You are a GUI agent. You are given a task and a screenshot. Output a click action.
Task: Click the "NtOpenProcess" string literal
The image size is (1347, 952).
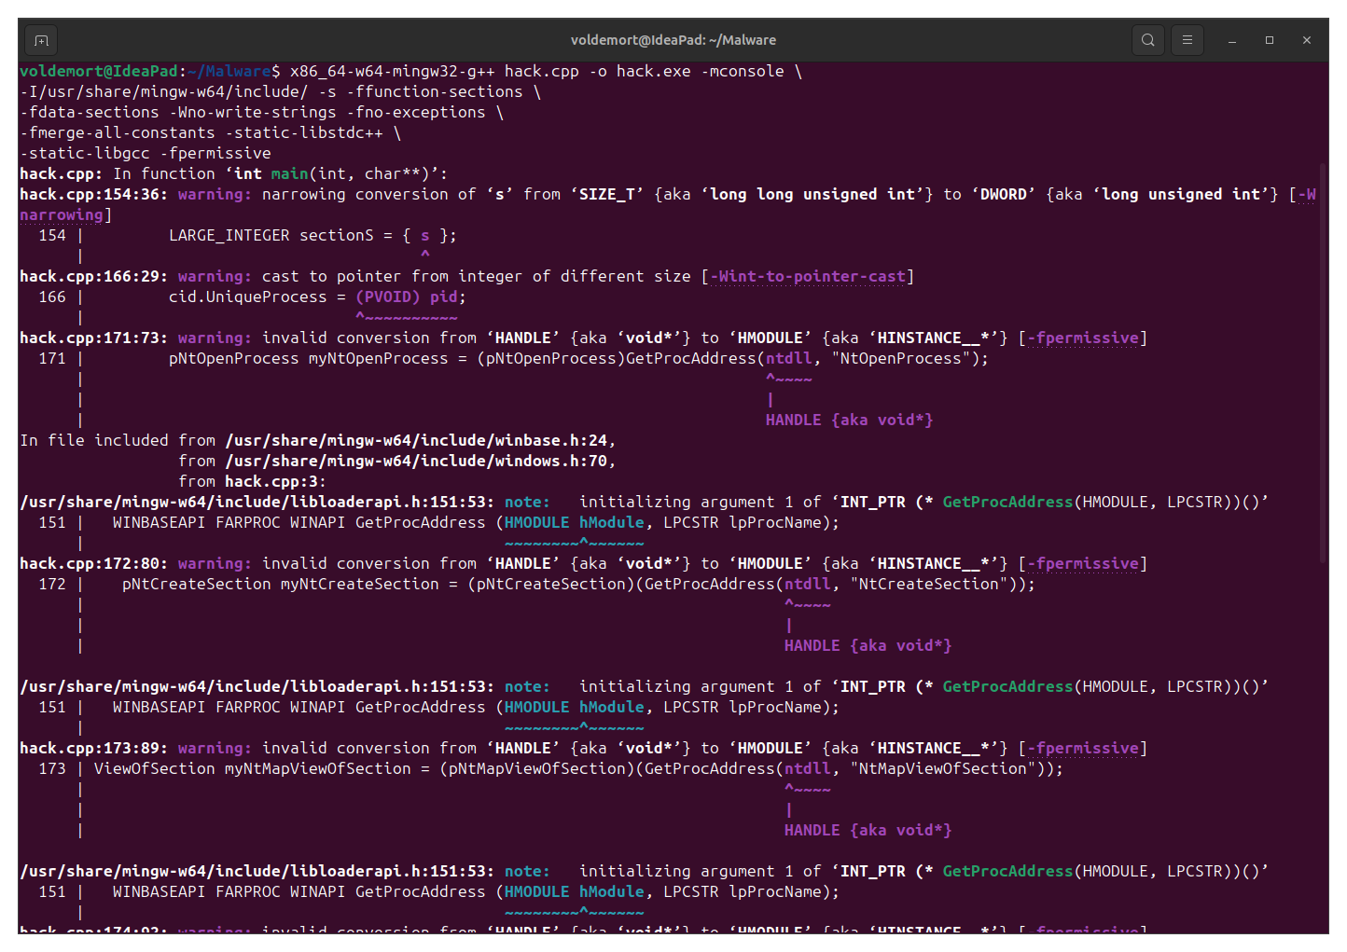[901, 359]
